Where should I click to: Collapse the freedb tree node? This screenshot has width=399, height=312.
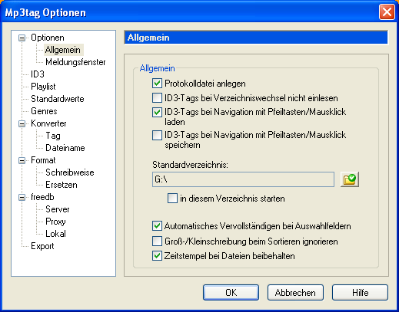[22, 197]
